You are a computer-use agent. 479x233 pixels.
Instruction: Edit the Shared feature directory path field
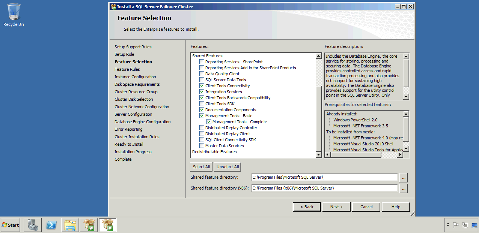(324, 178)
